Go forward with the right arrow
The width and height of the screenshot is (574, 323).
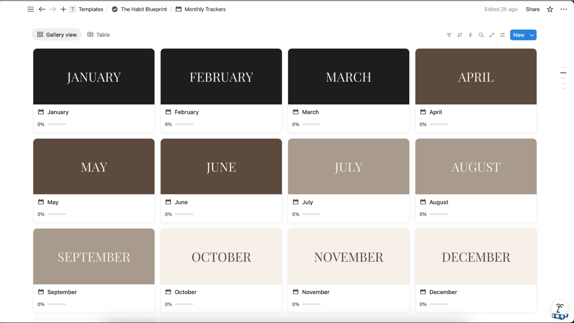pos(53,9)
